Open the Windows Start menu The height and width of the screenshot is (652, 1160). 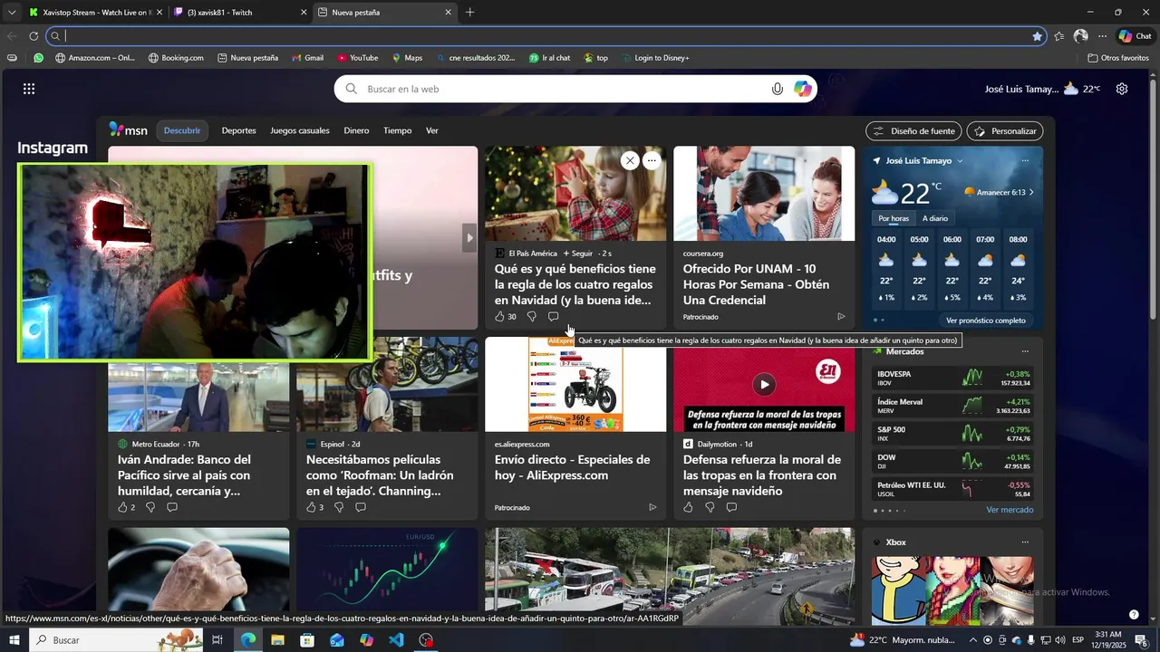(14, 640)
